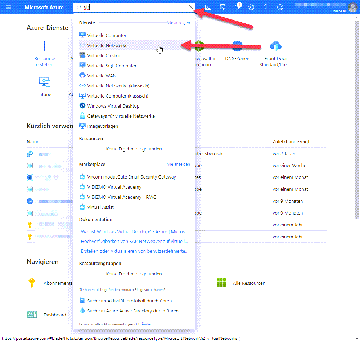This screenshot has width=360, height=342.
Task: Open the help question mark
Action: click(x=266, y=7)
